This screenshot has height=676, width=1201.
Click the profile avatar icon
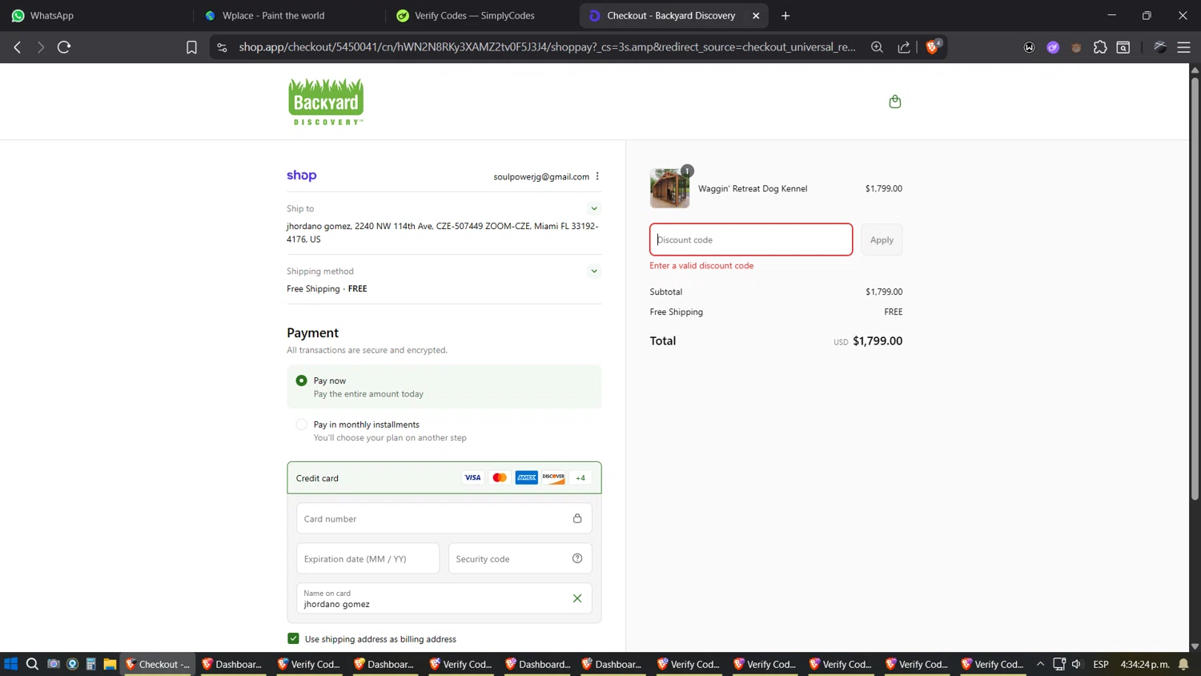coord(1160,47)
